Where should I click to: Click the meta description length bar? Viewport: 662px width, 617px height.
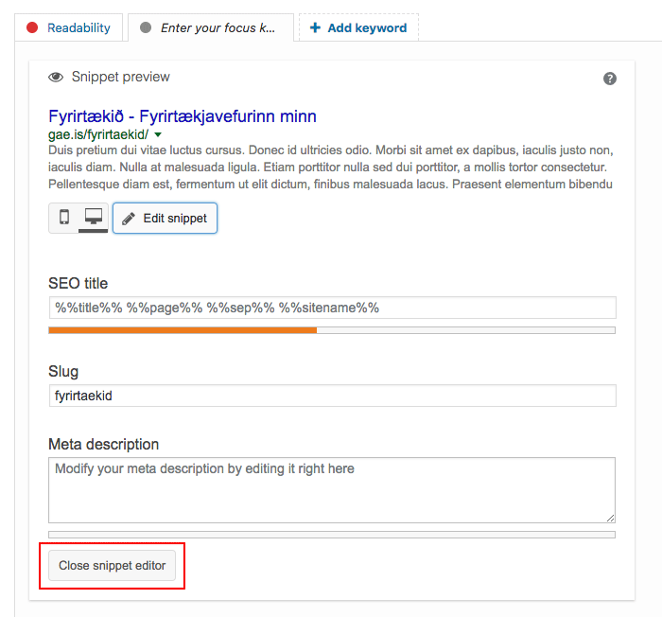point(332,535)
